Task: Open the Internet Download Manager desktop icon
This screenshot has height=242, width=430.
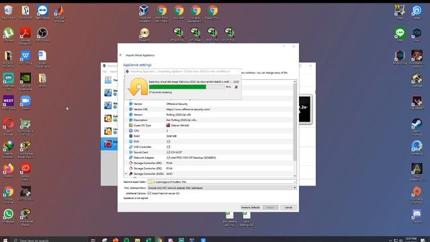Action: (x=9, y=149)
